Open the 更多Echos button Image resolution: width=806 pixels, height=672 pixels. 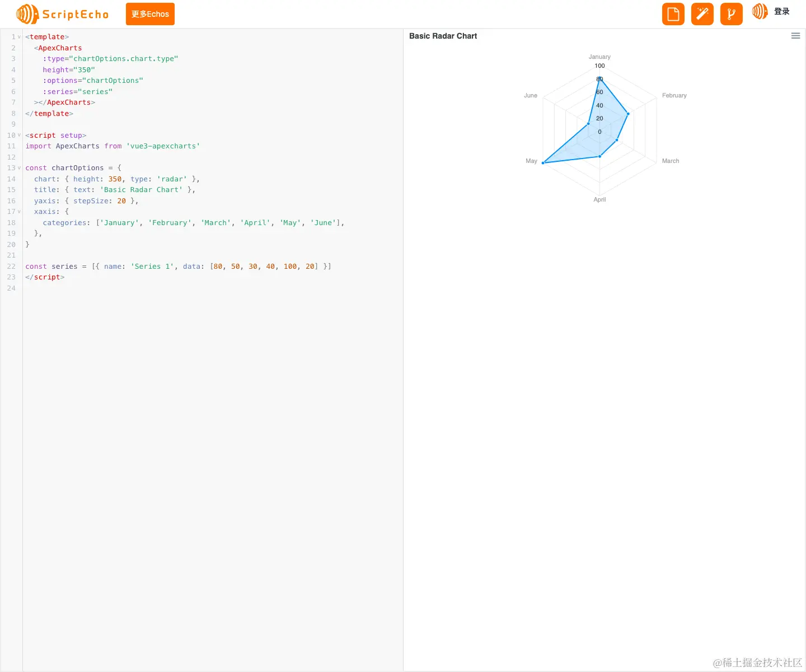(150, 14)
